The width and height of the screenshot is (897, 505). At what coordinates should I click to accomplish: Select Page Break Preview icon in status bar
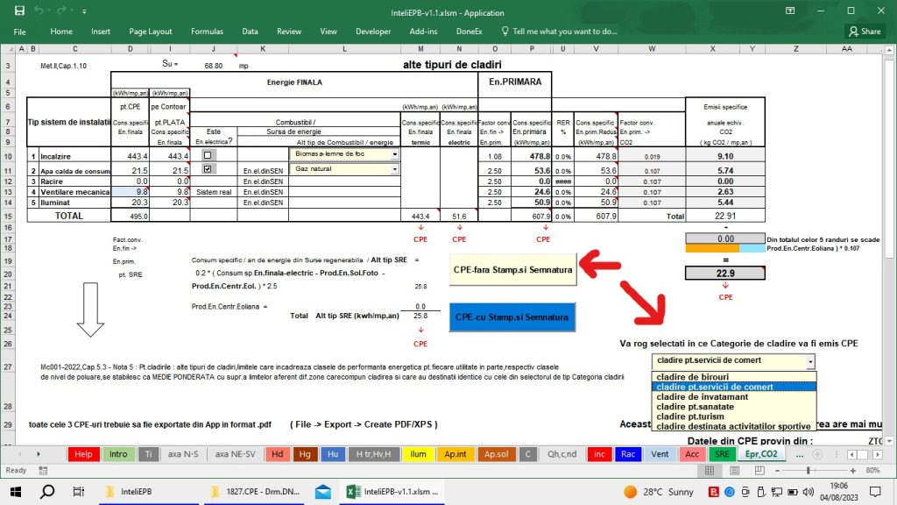(760, 471)
